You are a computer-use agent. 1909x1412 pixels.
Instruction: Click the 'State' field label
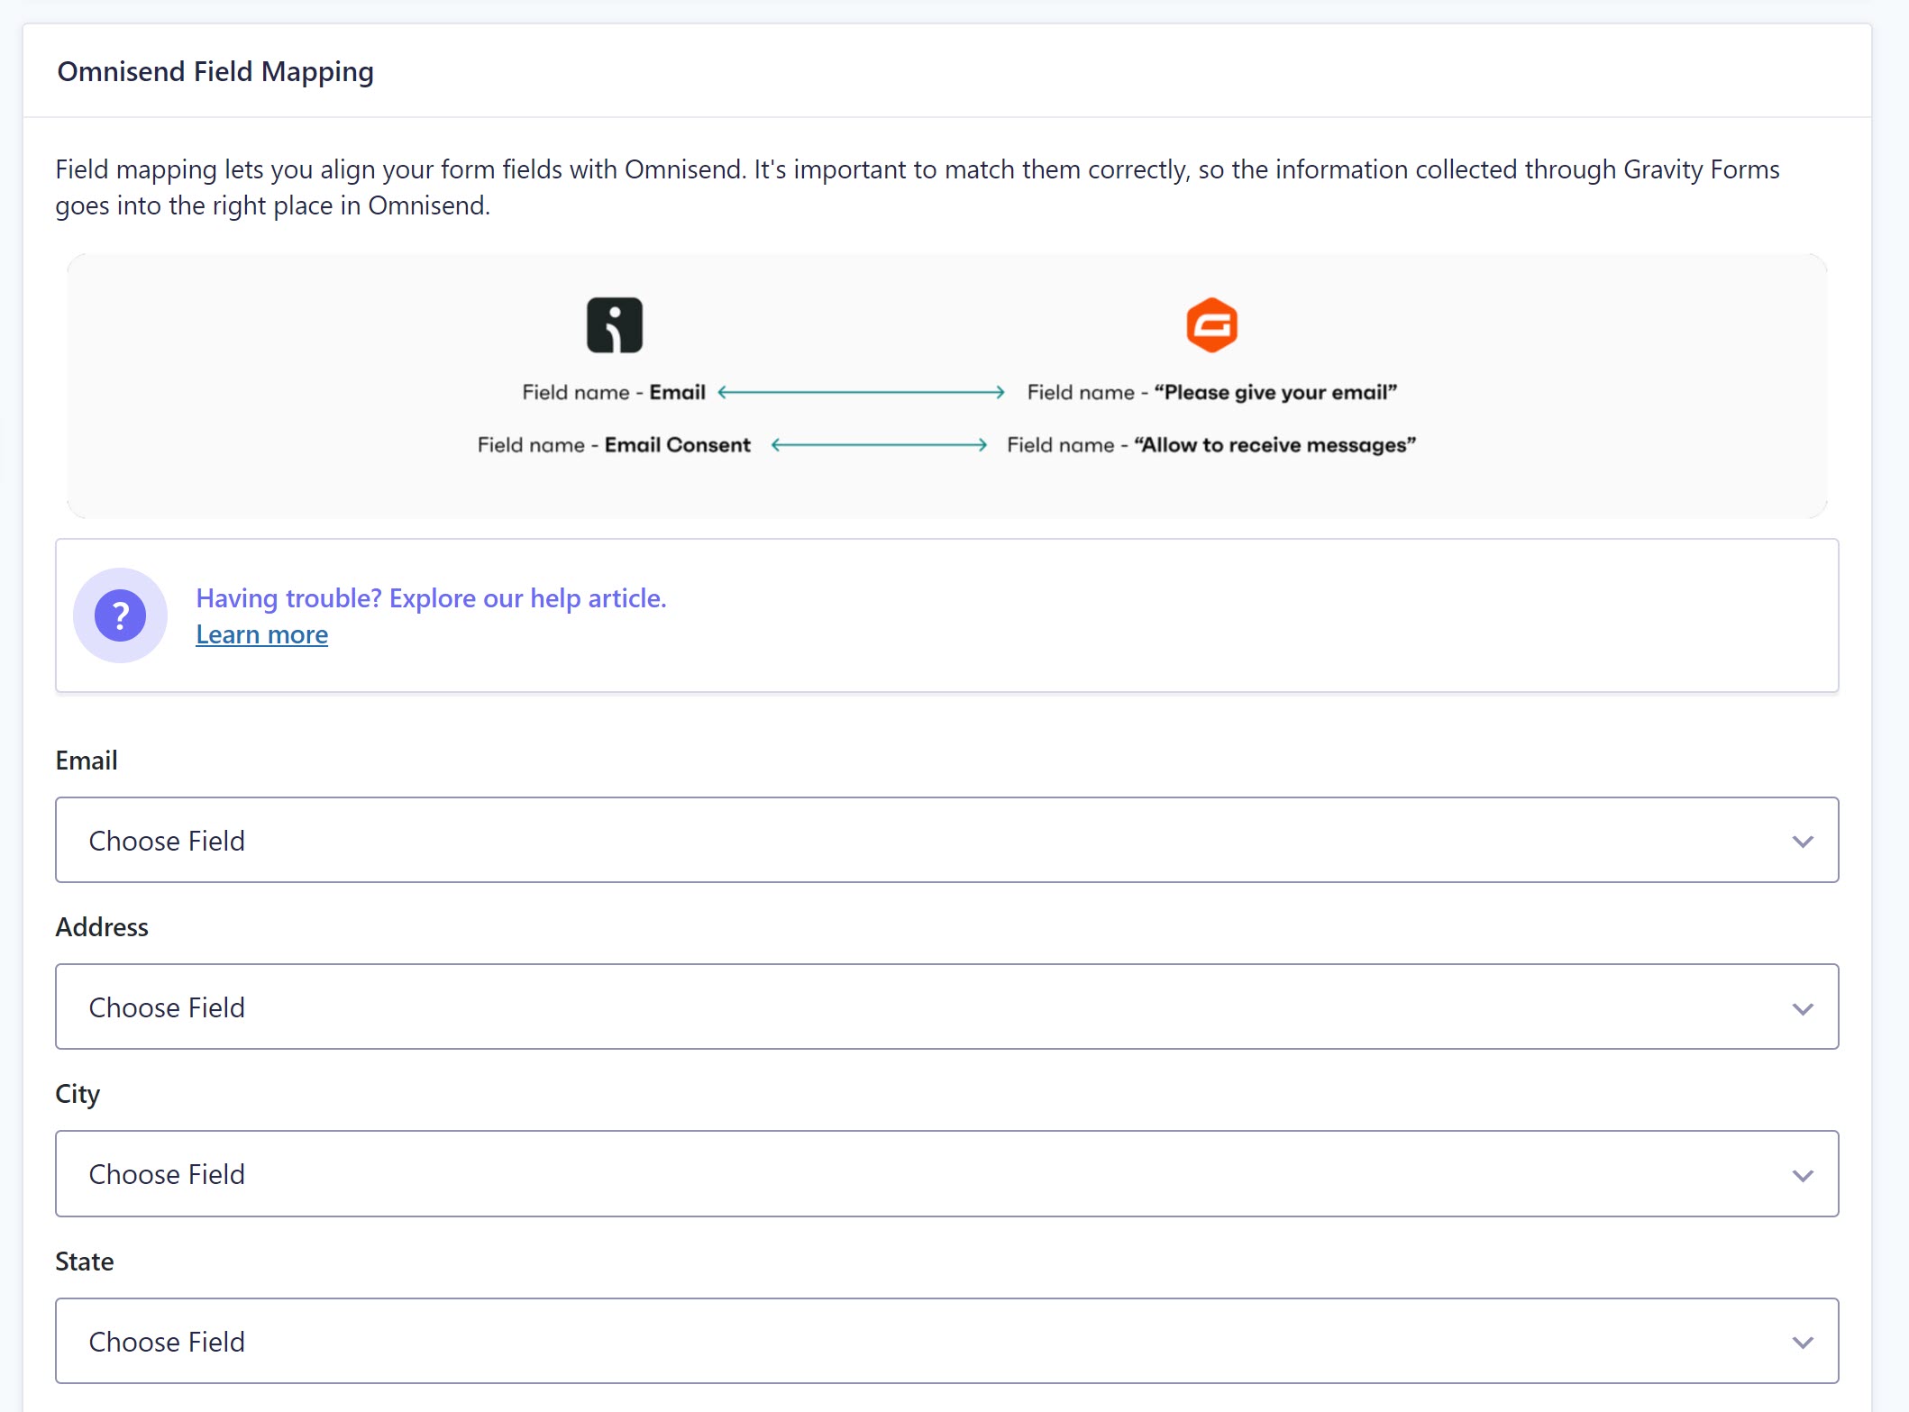[x=85, y=1262]
